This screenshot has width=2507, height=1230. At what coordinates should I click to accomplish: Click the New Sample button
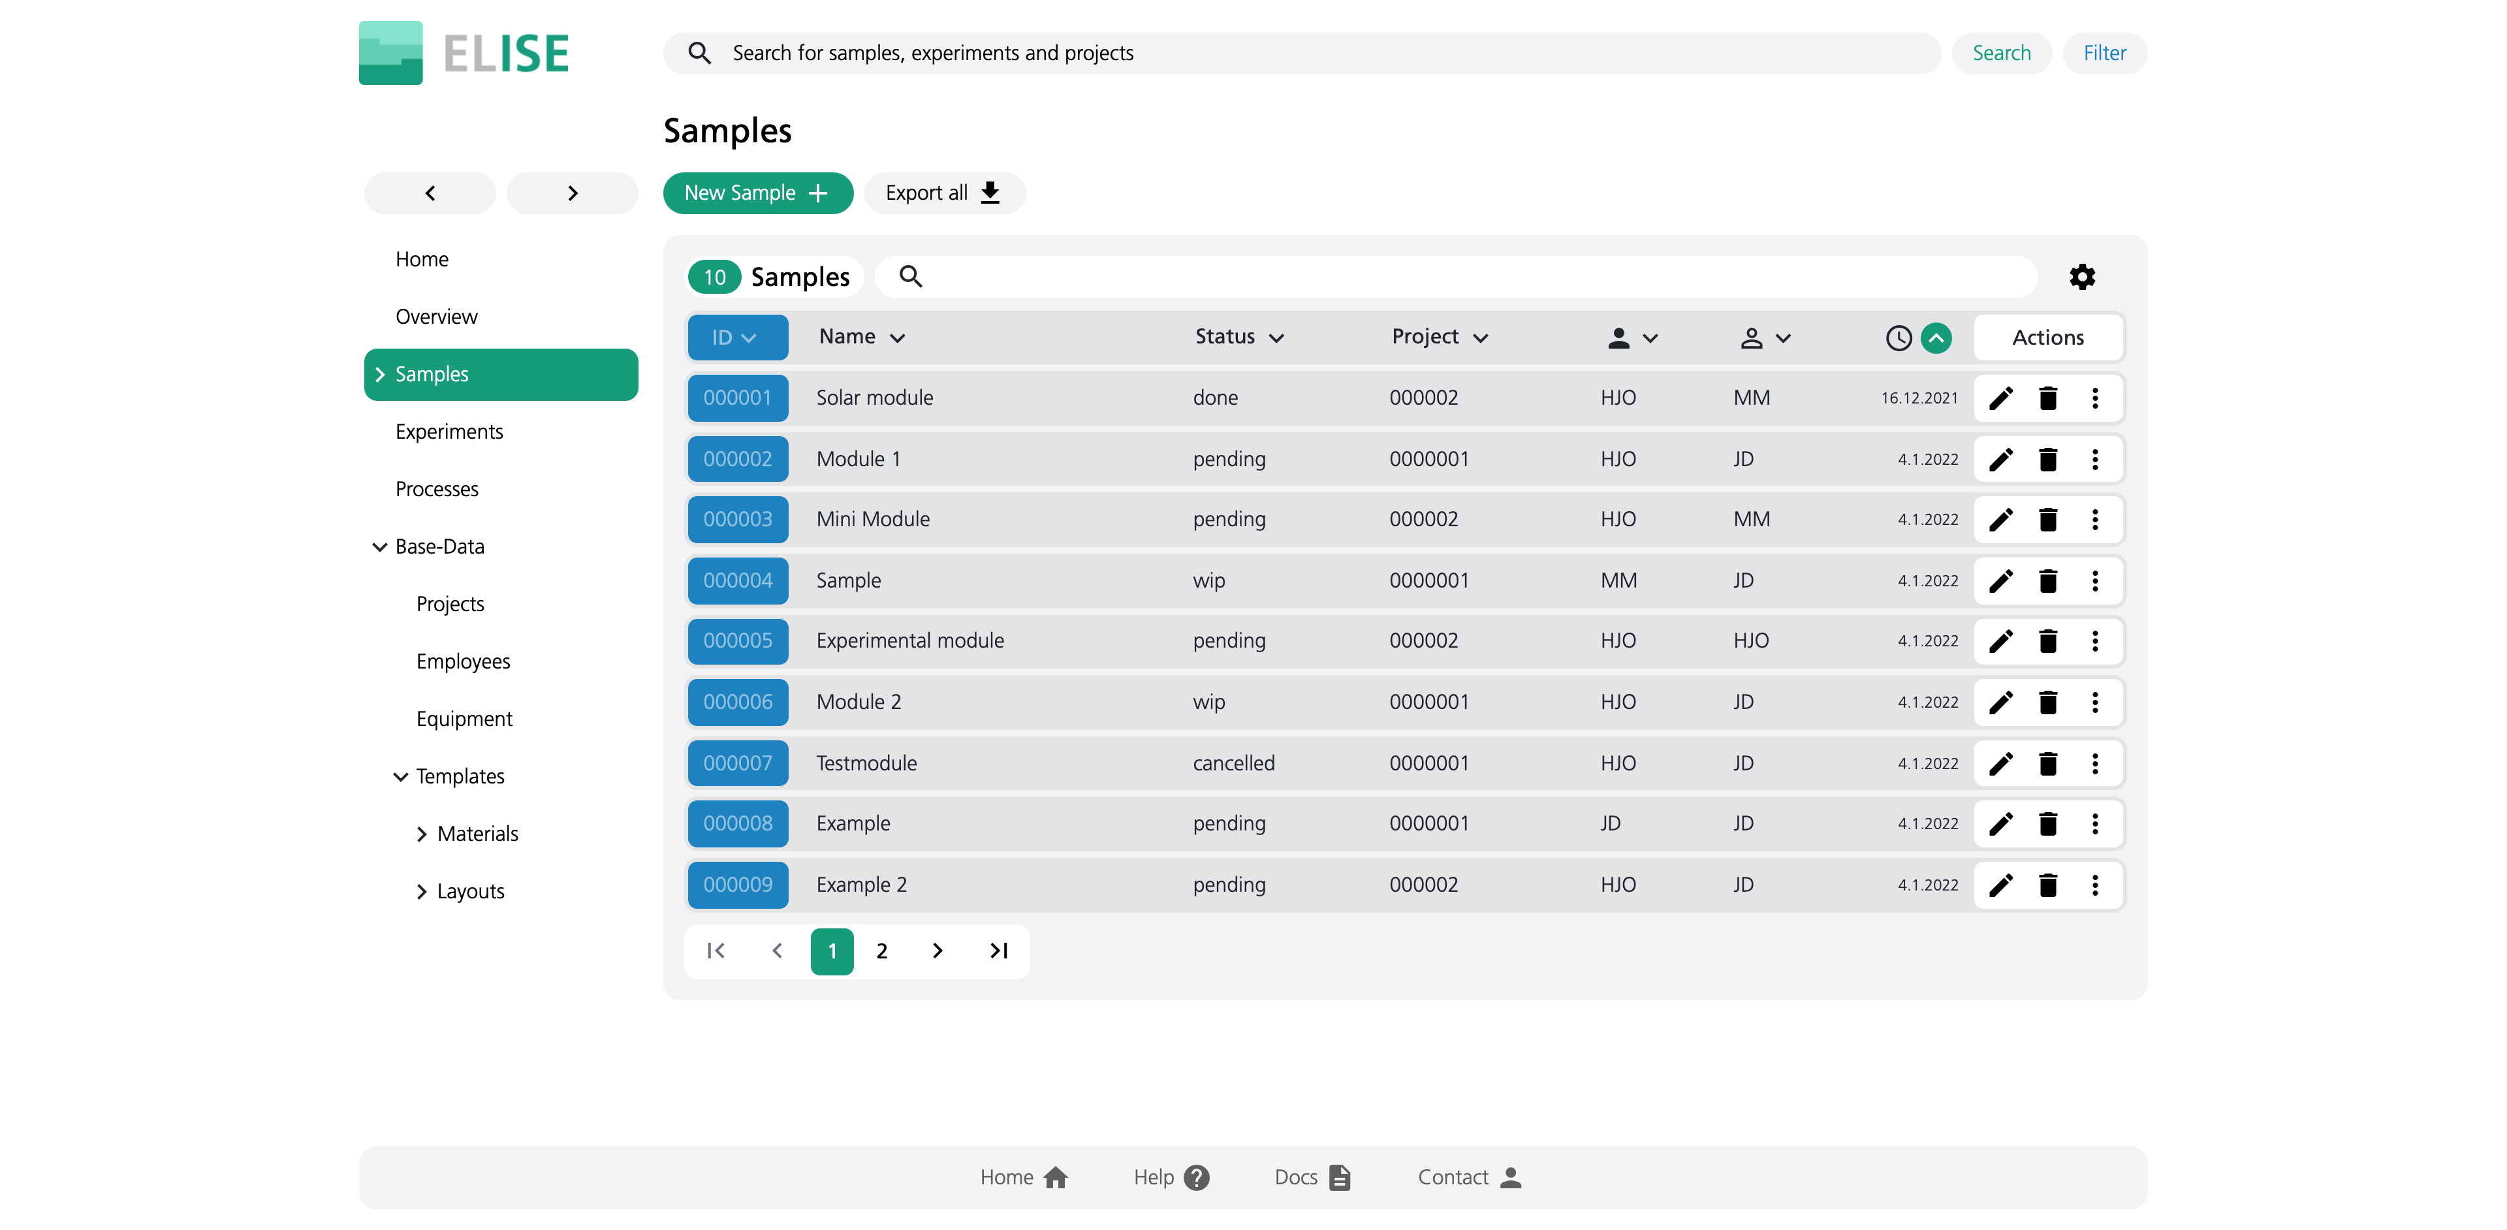coord(758,191)
